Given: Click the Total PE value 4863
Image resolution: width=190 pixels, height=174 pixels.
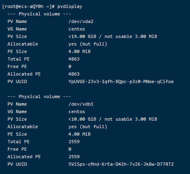Looking at the screenshot, I should [x=74, y=59].
